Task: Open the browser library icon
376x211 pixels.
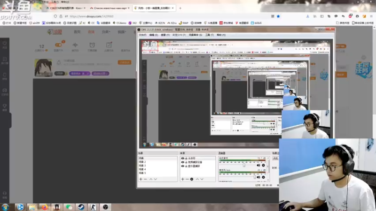Action: click(315, 16)
